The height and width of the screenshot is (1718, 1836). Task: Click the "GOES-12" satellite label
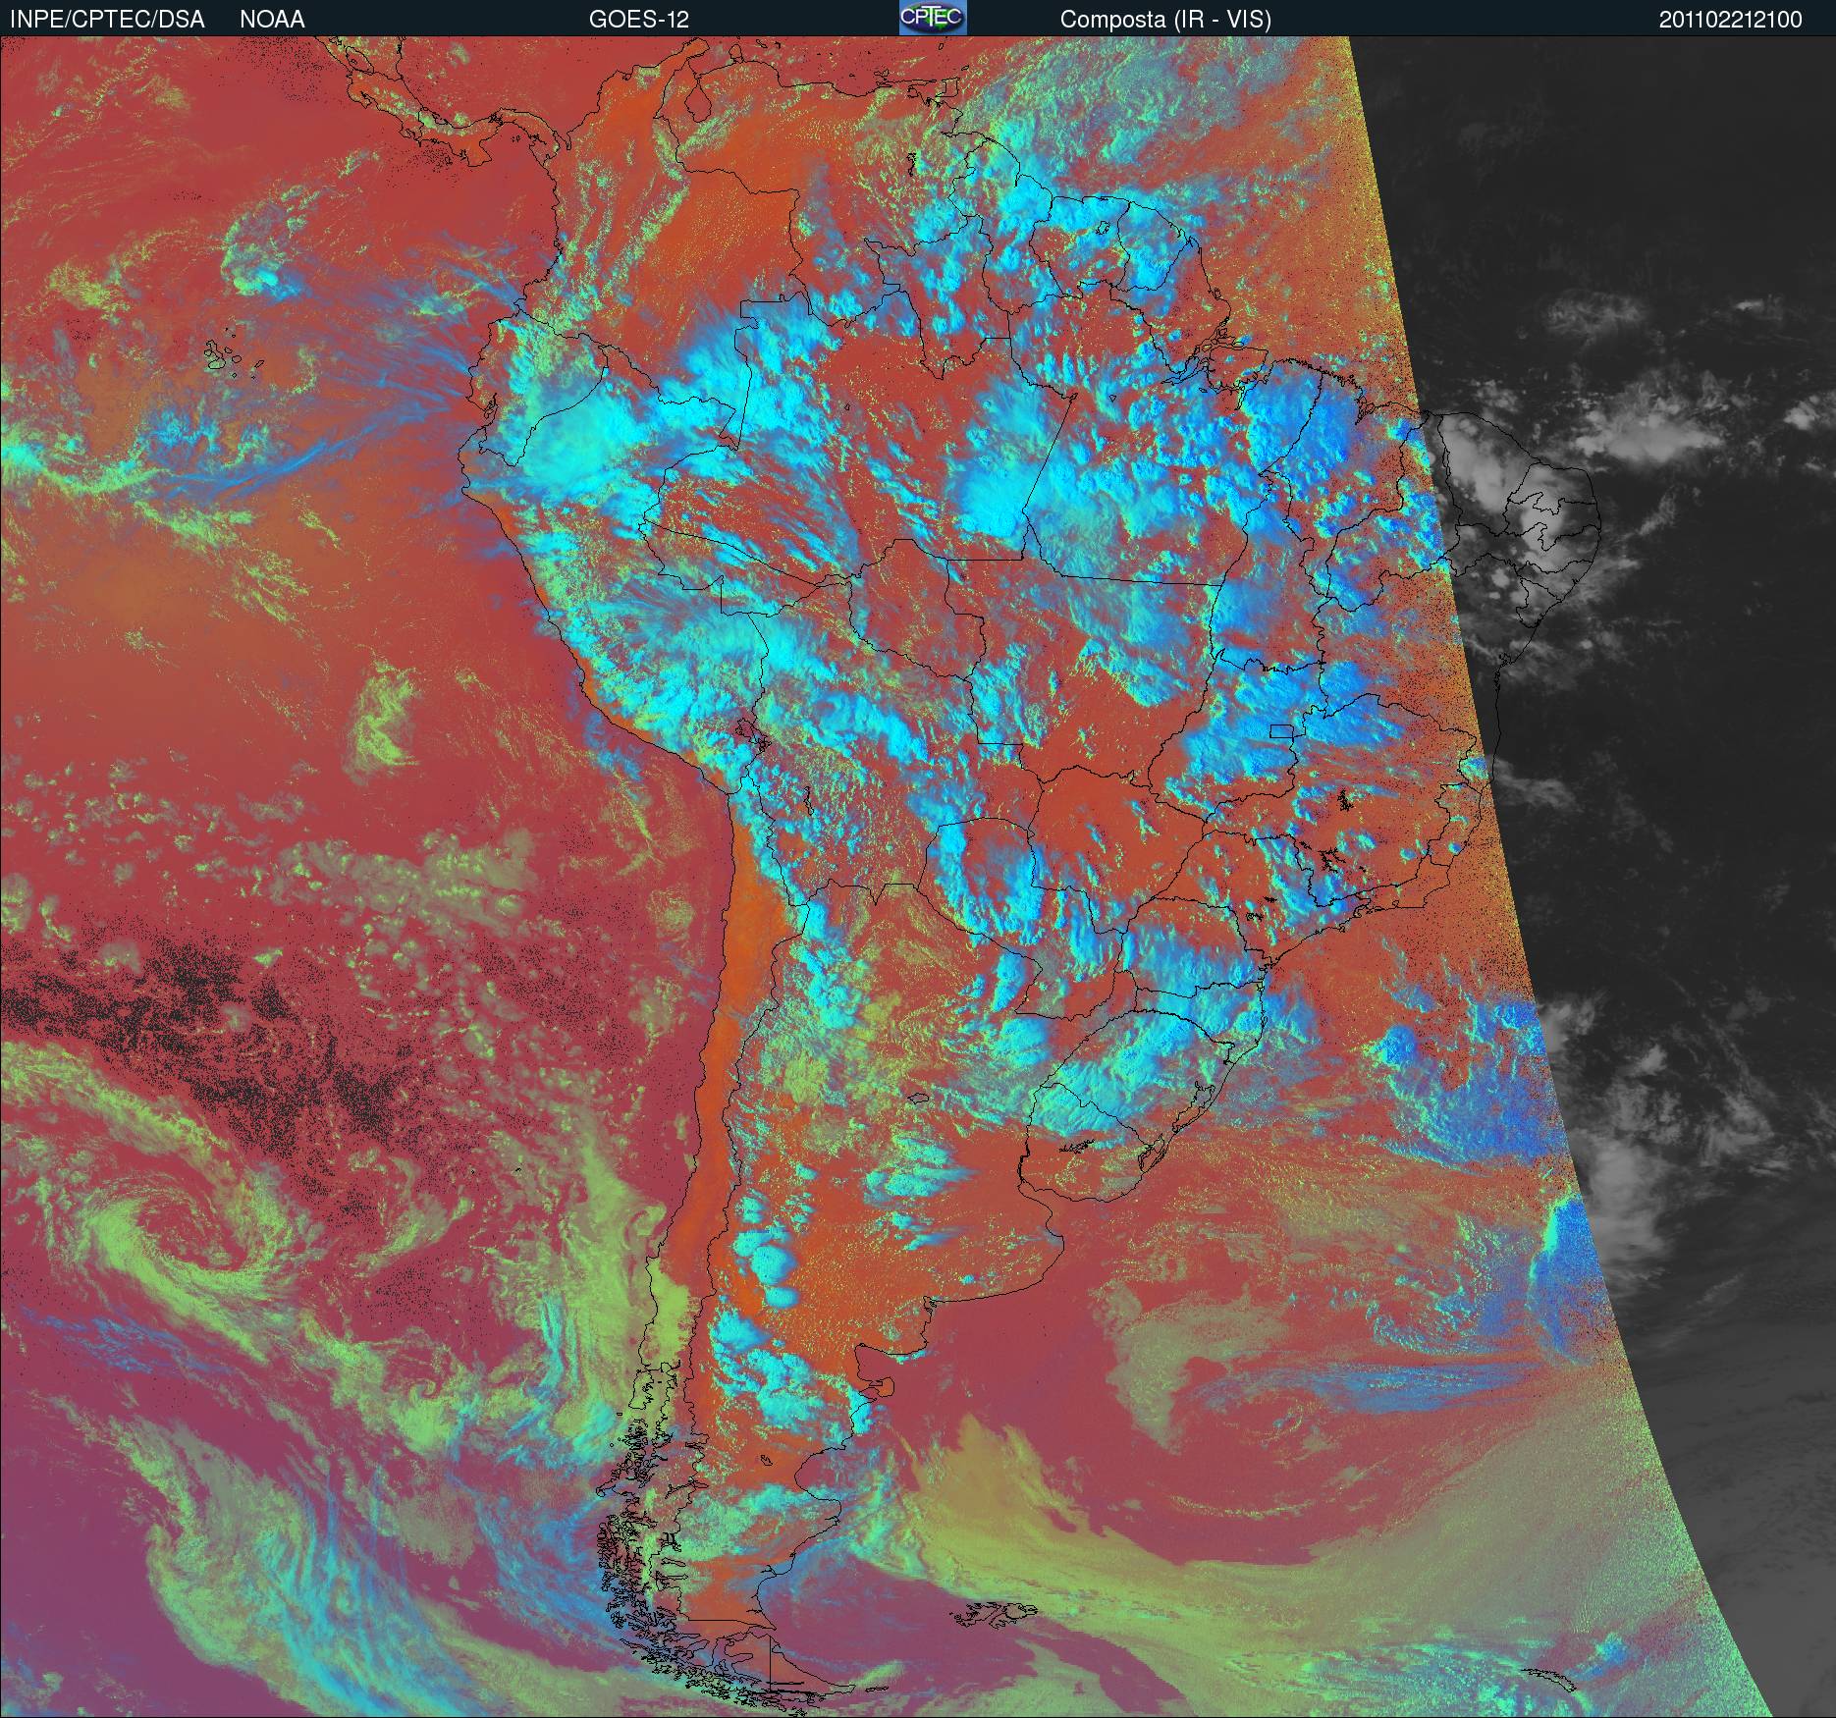click(638, 20)
